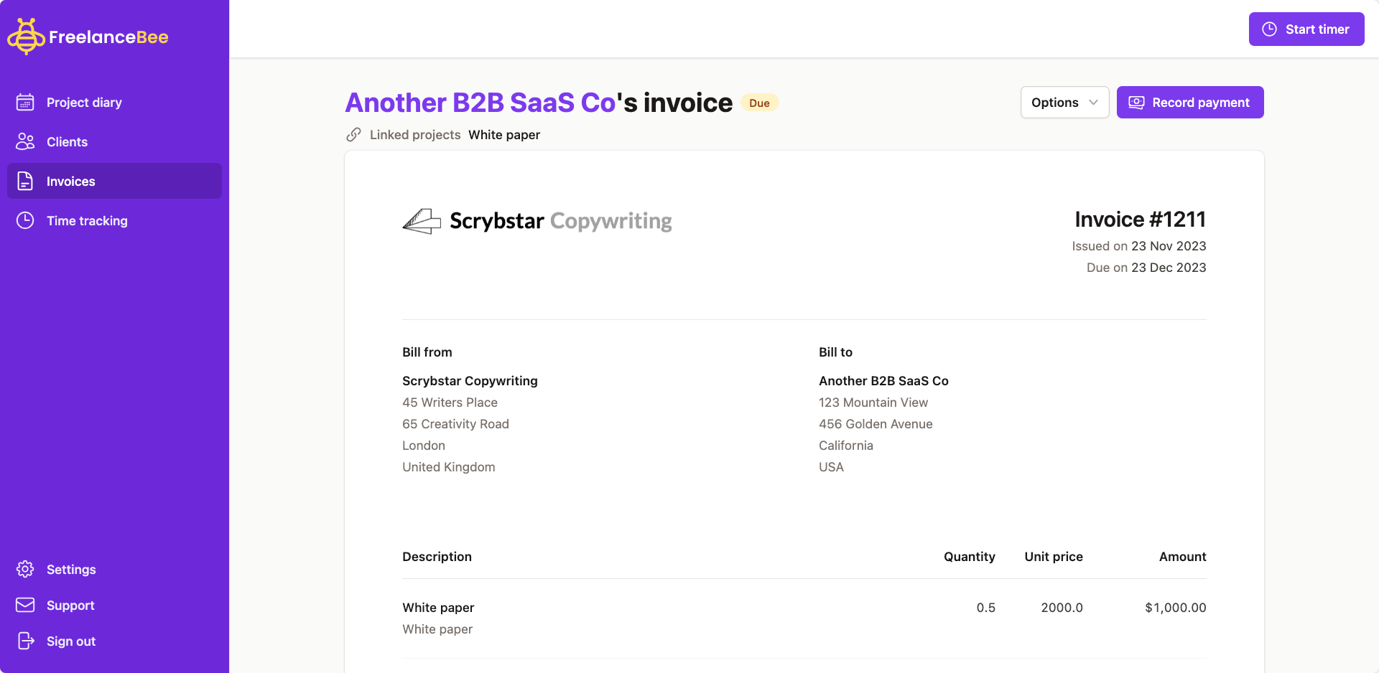
Task: Open the Project diary menu item
Action: point(84,103)
